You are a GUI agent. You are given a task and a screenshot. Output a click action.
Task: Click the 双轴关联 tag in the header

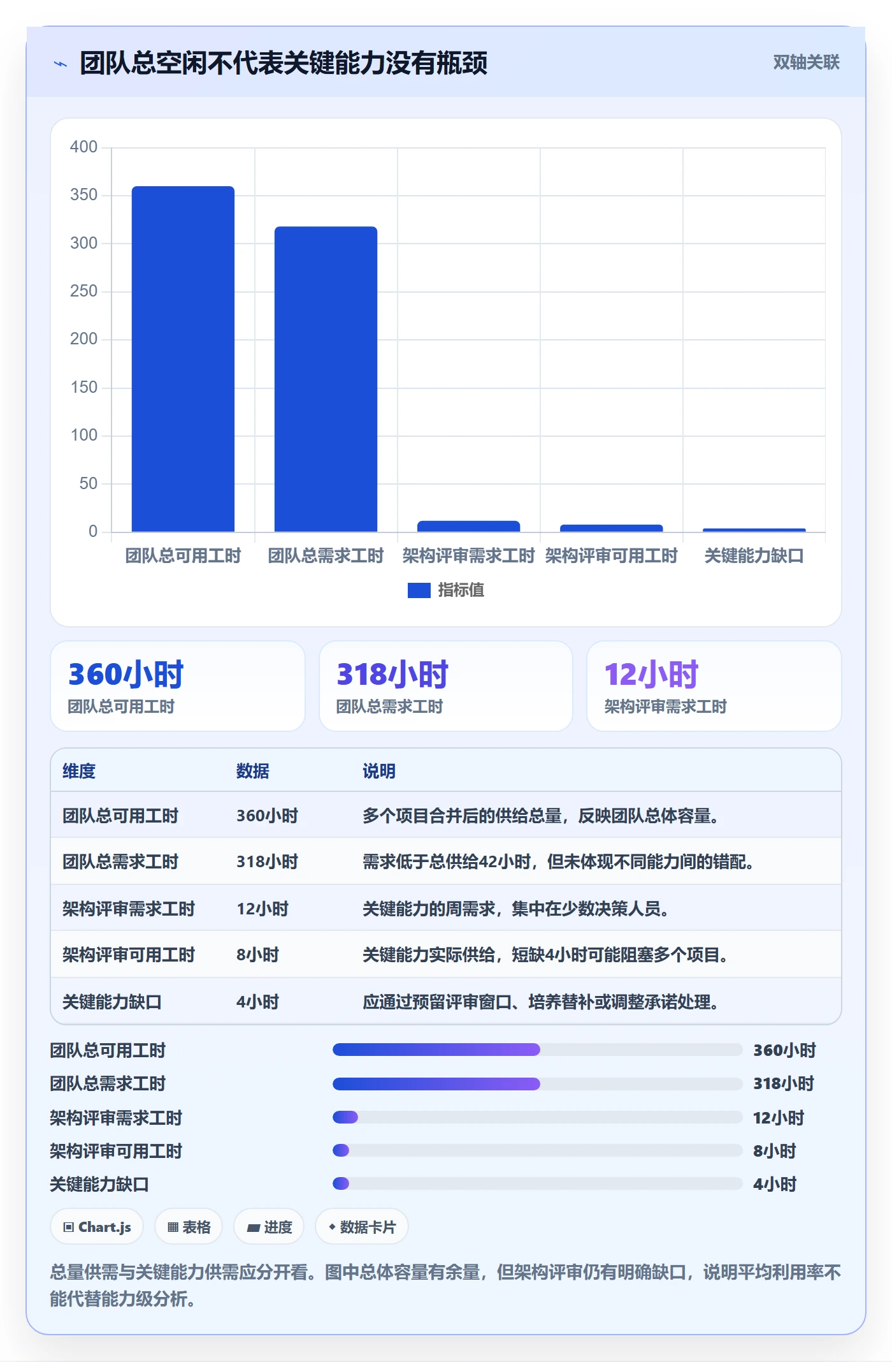pyautogui.click(x=806, y=62)
